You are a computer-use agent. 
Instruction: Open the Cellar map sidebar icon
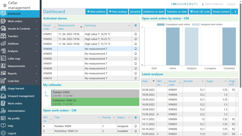(x=3, y=58)
